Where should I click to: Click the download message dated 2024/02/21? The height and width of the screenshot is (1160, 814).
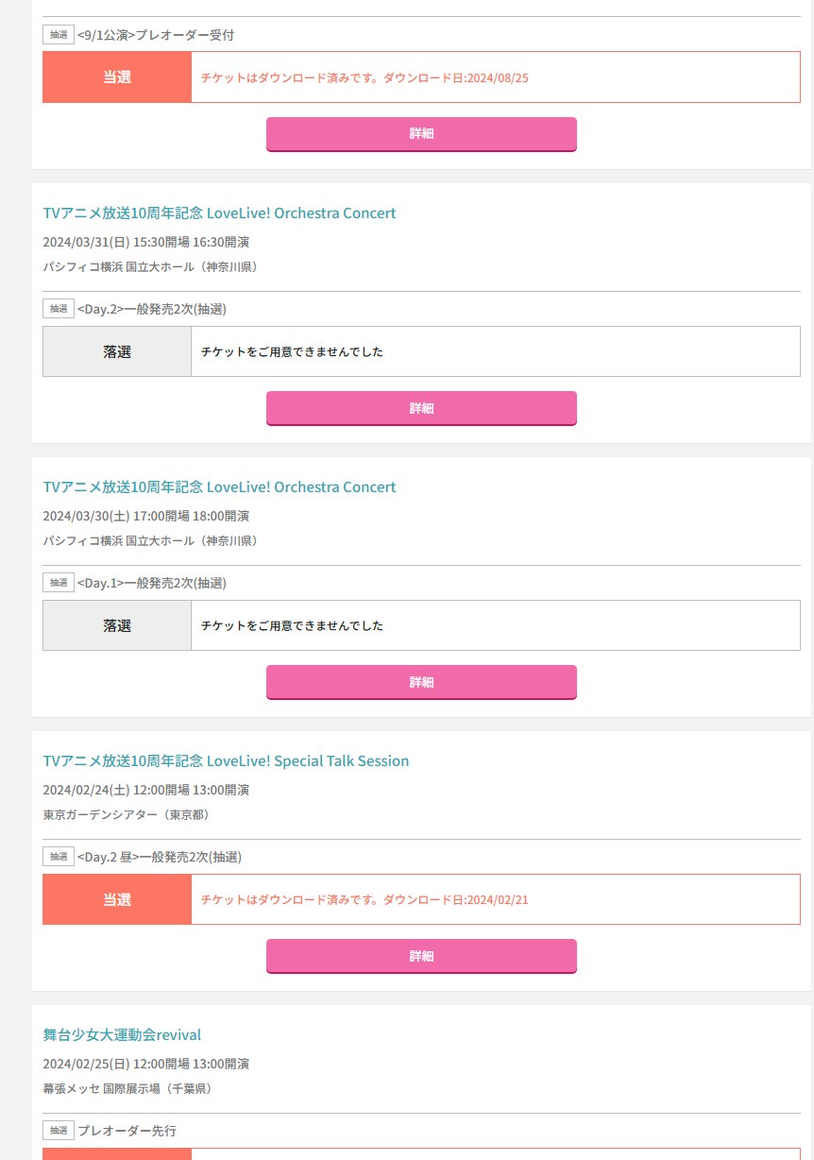(365, 899)
